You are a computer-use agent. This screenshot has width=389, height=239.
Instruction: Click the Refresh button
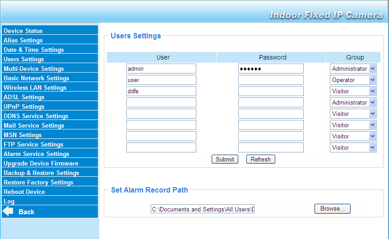pos(260,159)
